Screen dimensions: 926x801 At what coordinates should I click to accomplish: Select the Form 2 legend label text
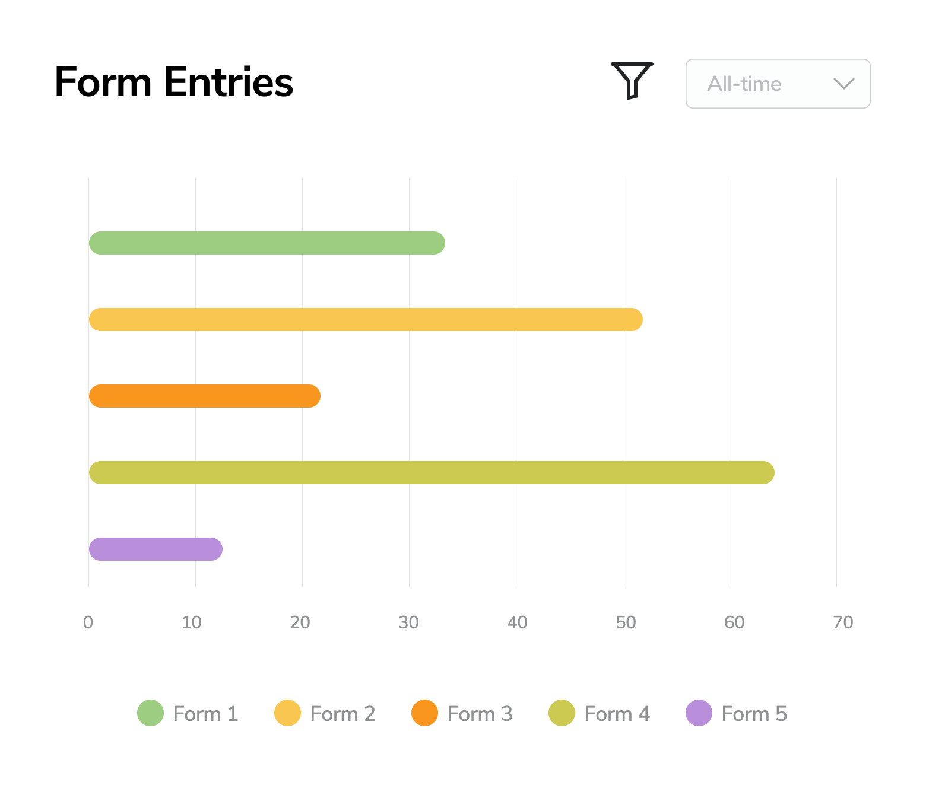click(343, 714)
